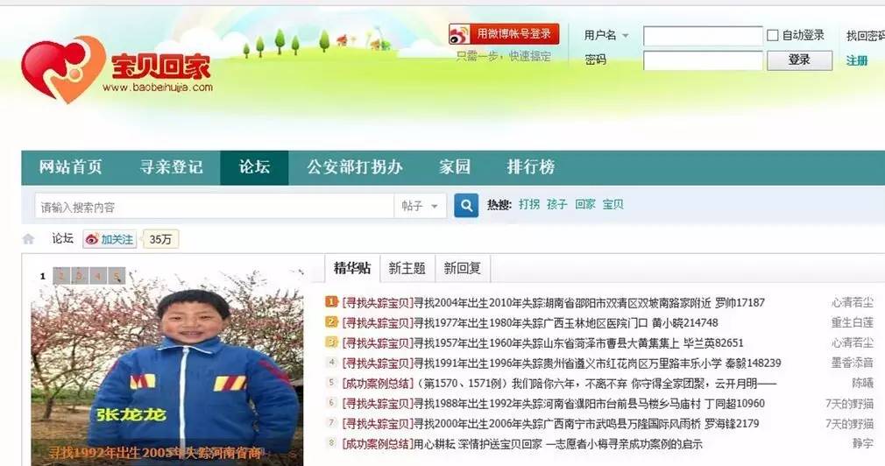Viewport: 885px width, 466px height.
Task: Click the 注册 register link
Action: click(857, 60)
